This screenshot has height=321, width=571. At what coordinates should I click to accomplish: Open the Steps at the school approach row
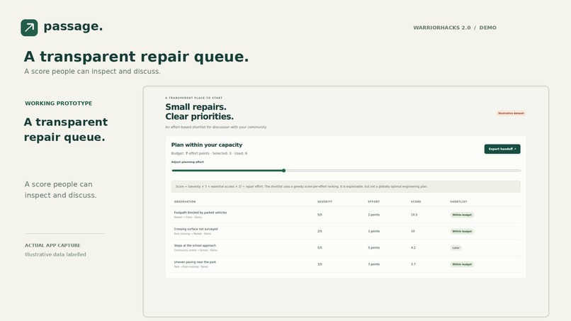tap(346, 248)
